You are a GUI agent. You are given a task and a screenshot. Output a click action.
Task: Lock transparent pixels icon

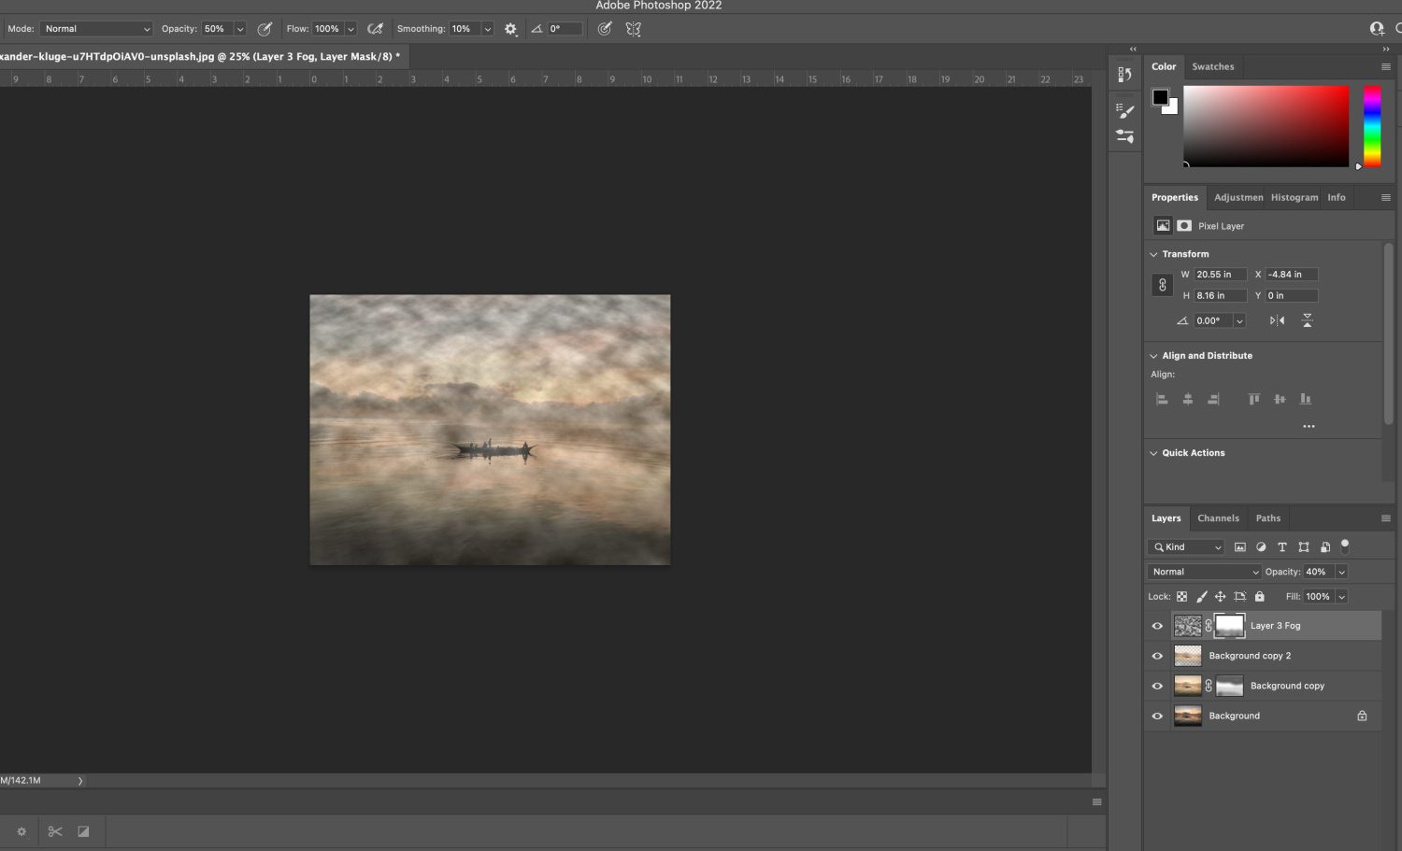point(1182,596)
